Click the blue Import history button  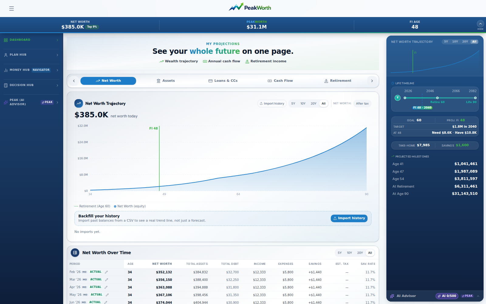tap(349, 218)
